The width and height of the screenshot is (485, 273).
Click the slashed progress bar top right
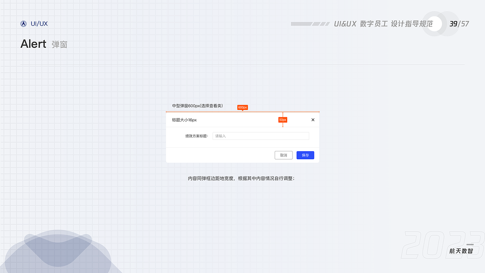[x=310, y=24]
